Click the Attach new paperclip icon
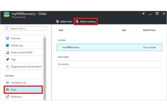167x111 pixels. tap(58, 21)
